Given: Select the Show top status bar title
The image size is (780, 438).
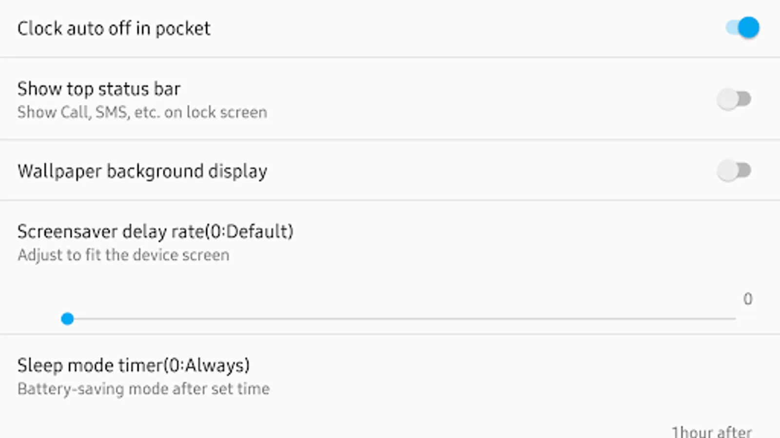Looking at the screenshot, I should [x=99, y=89].
